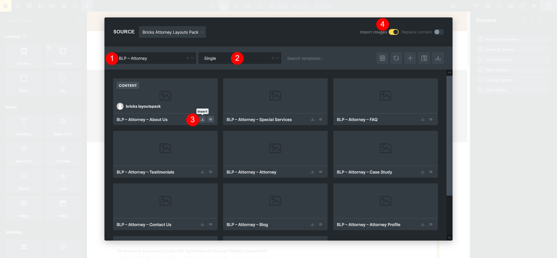Select Skills Section in Structure panel

coord(513,90)
